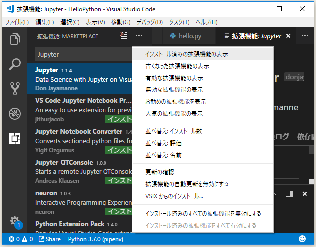This screenshot has height=247, width=316.
Task: Open ファイル(F) menu
Action: click(x=17, y=22)
